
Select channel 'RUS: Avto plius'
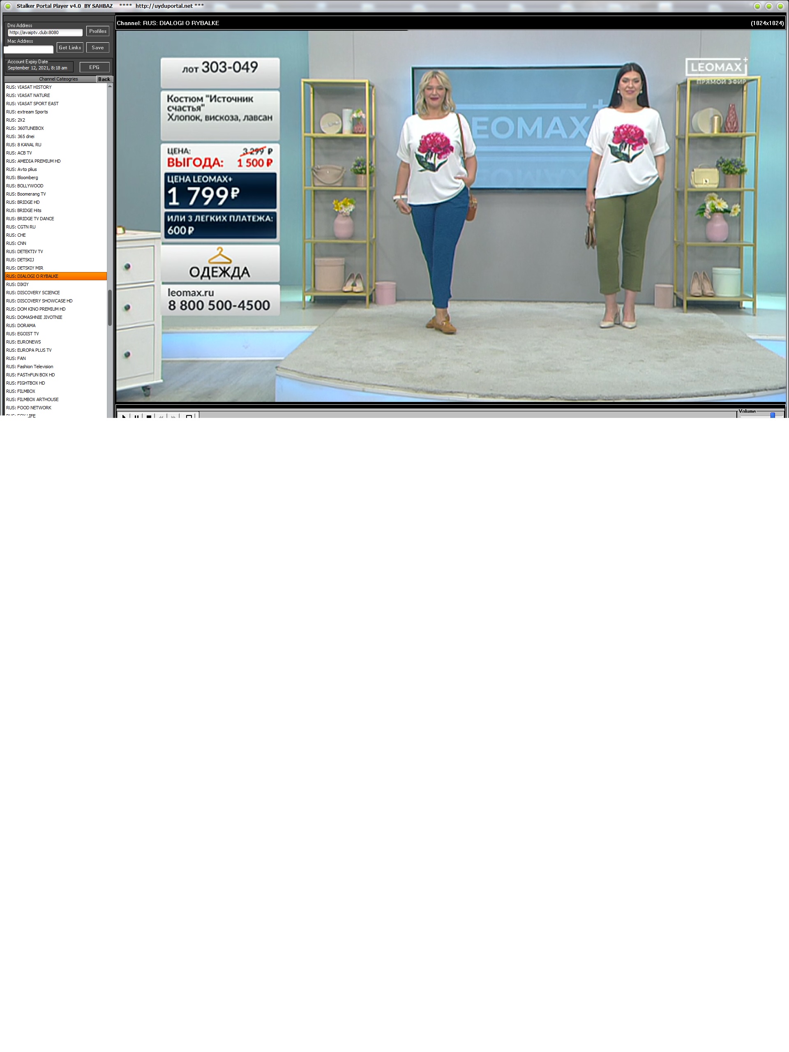(55, 170)
